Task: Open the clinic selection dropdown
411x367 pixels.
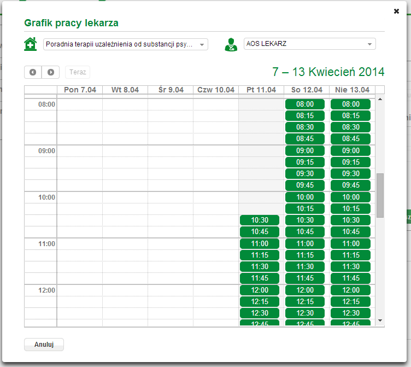Action: coord(126,44)
